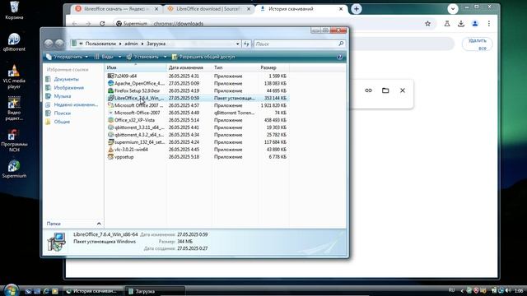Open the Organize menu in Explorer
The image size is (527, 296).
[x=67, y=57]
